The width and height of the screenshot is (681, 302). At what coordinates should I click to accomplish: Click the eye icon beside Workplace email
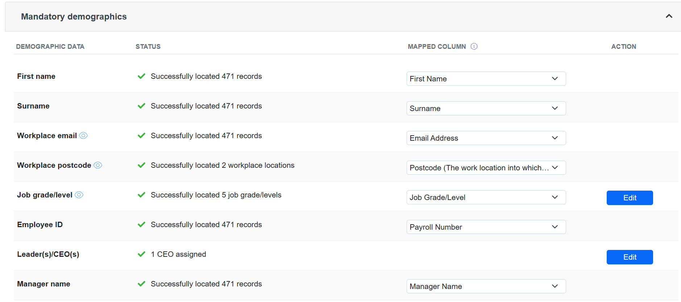point(83,136)
